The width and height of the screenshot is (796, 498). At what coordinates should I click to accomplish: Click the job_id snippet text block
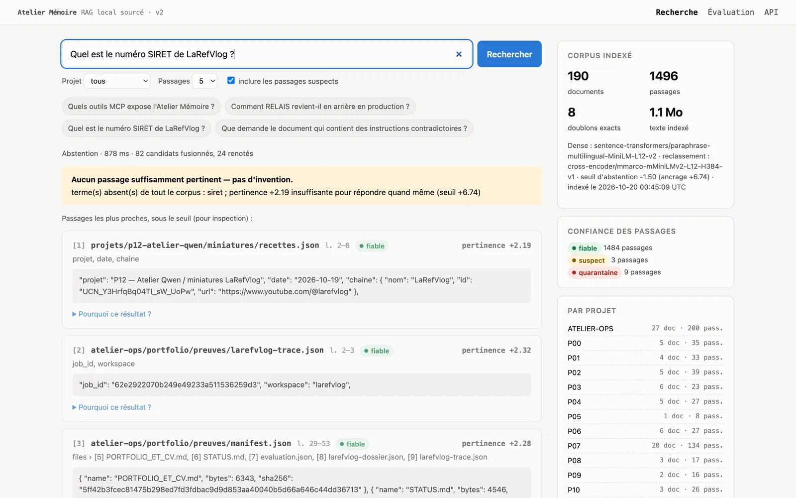pyautogui.click(x=301, y=385)
